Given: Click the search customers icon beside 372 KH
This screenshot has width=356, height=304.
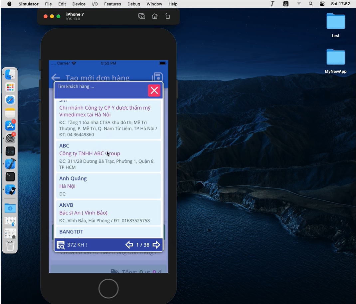Looking at the screenshot, I should click(x=61, y=245).
